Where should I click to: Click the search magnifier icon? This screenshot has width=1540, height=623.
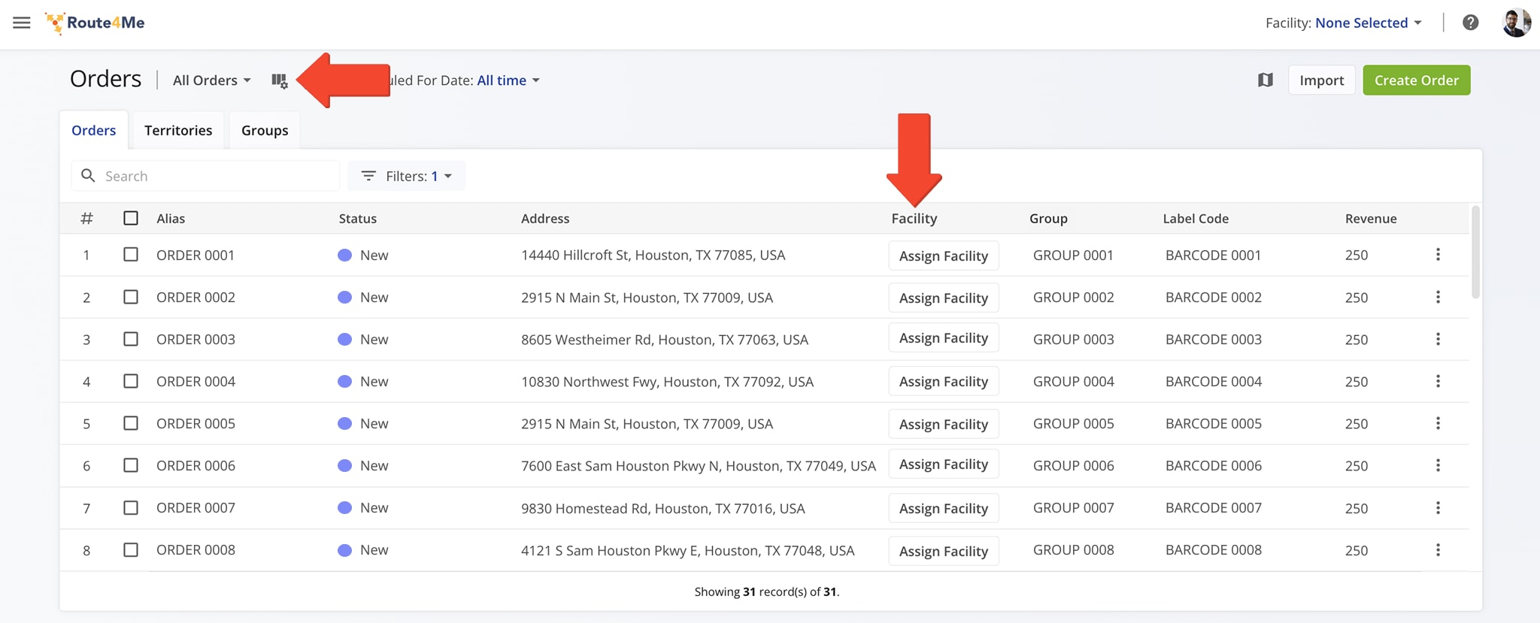click(88, 175)
